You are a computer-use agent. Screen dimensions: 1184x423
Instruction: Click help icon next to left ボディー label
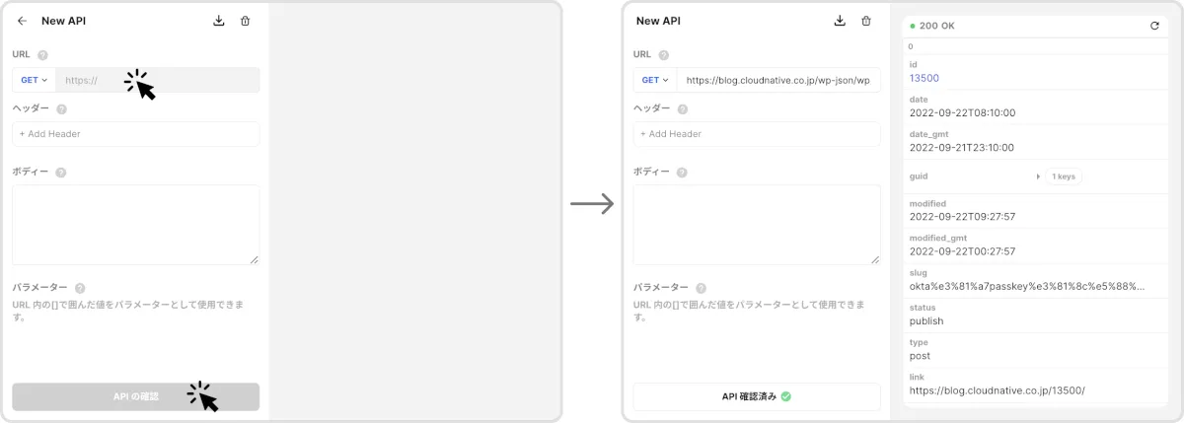61,172
